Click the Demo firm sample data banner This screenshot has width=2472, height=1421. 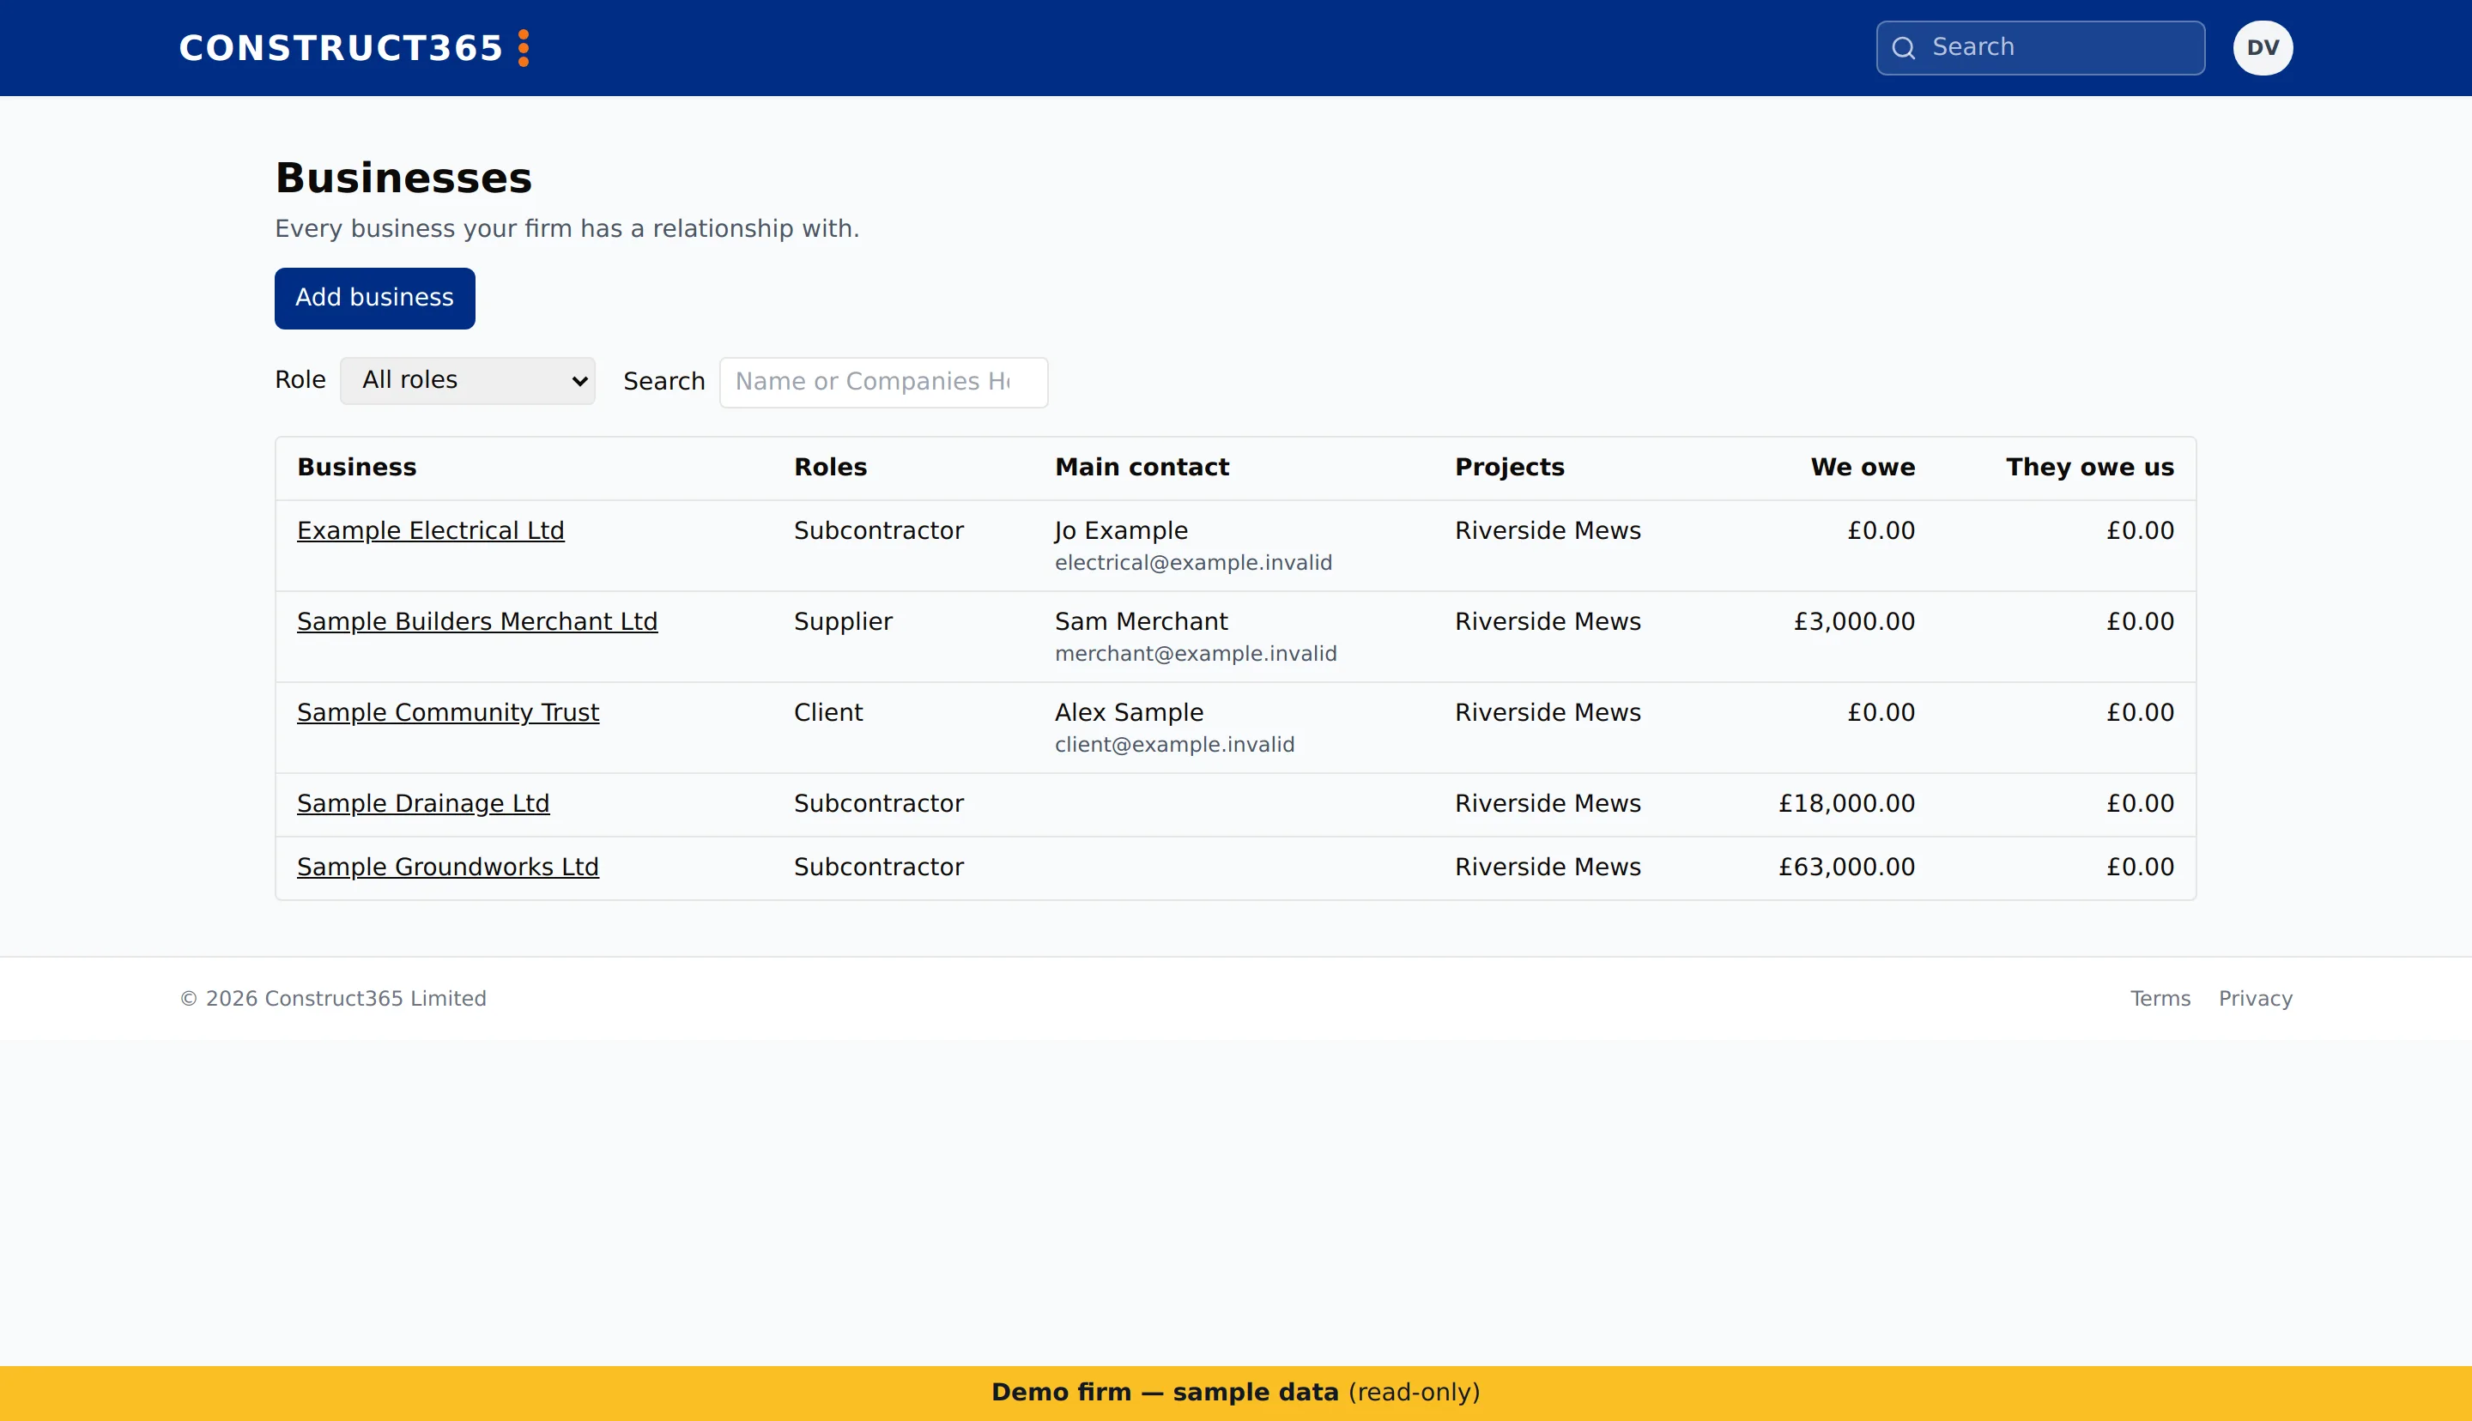pyautogui.click(x=1235, y=1393)
